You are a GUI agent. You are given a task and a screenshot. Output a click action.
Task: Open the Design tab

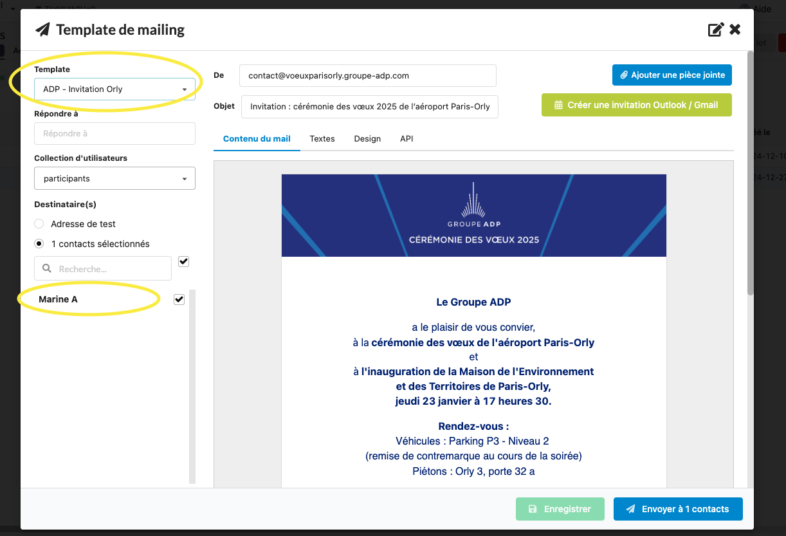coord(367,138)
